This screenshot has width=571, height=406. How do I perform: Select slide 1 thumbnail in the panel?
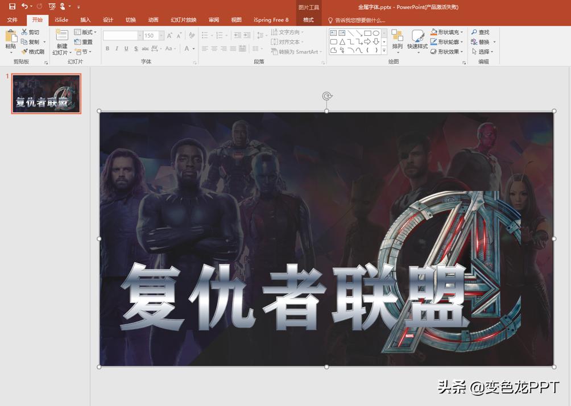(46, 94)
